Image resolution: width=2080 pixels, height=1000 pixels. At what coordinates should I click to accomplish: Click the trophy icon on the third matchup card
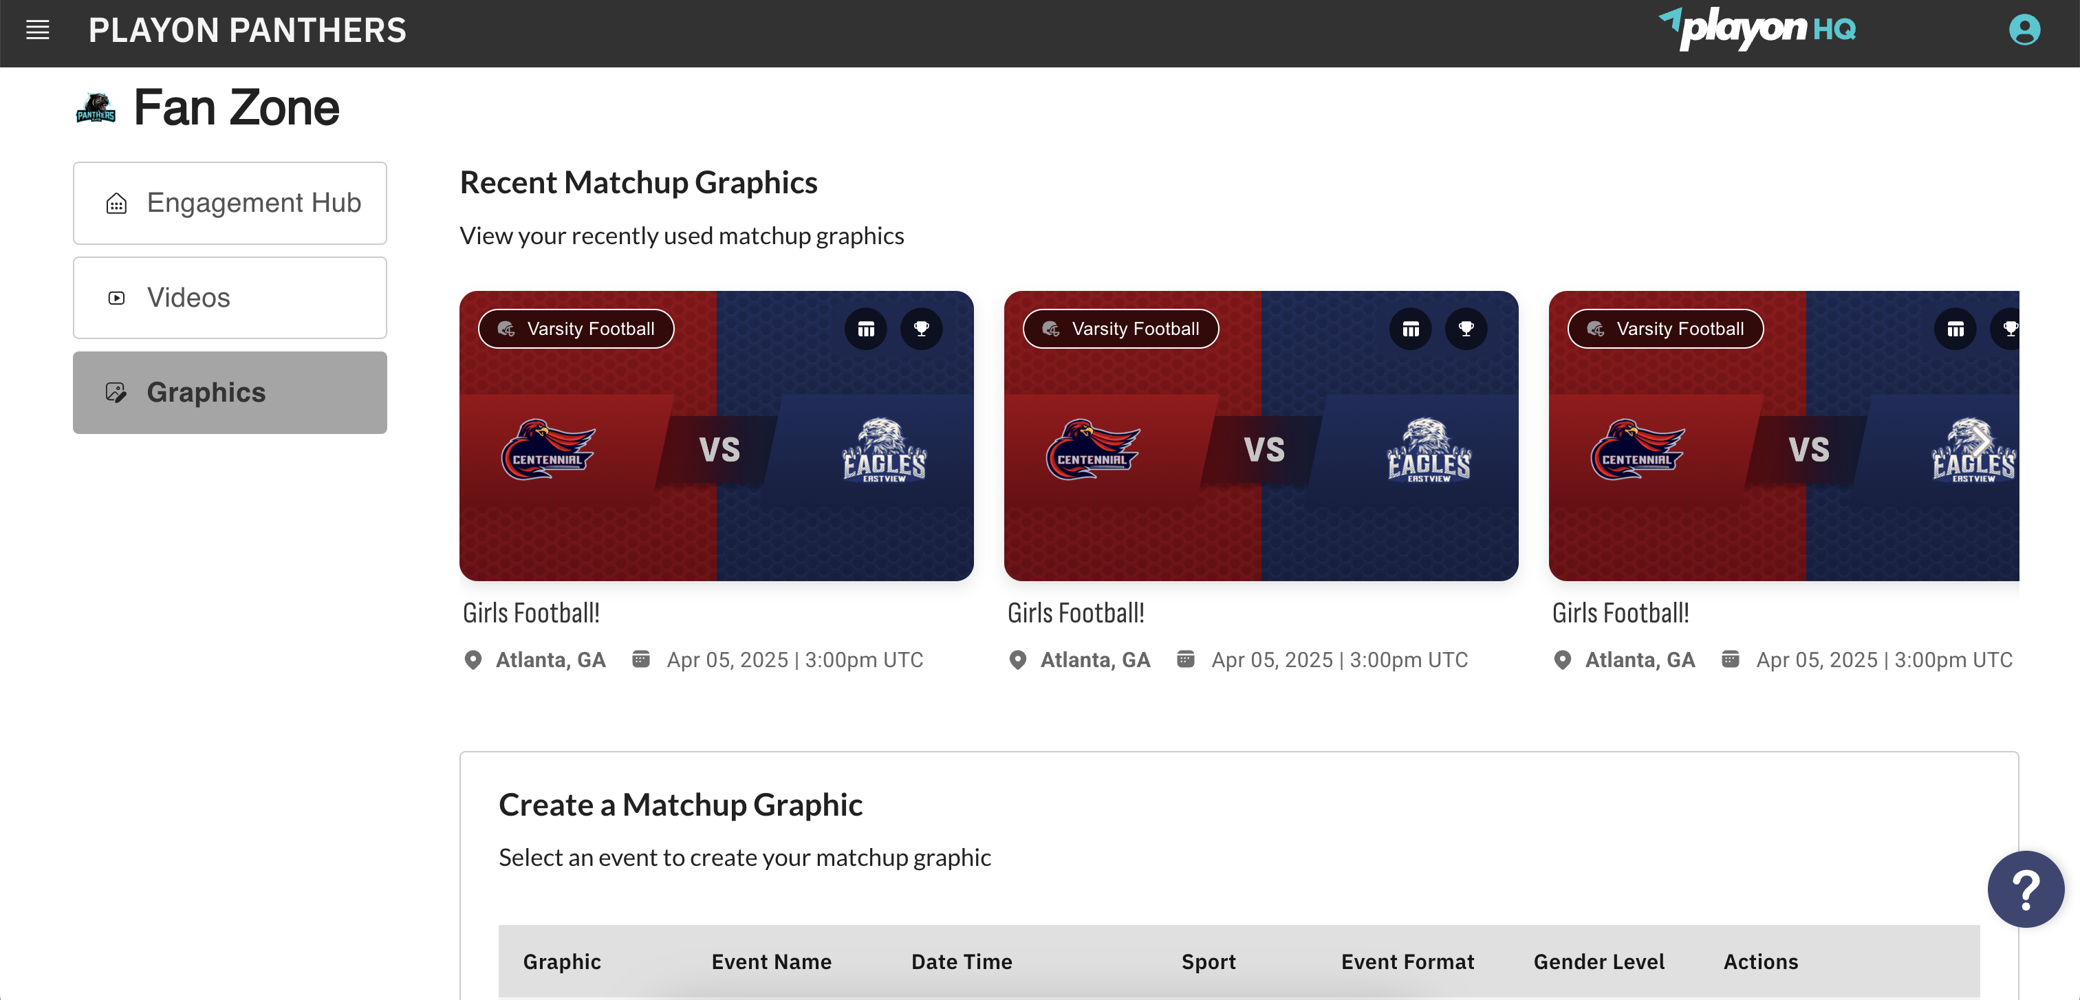click(2006, 329)
